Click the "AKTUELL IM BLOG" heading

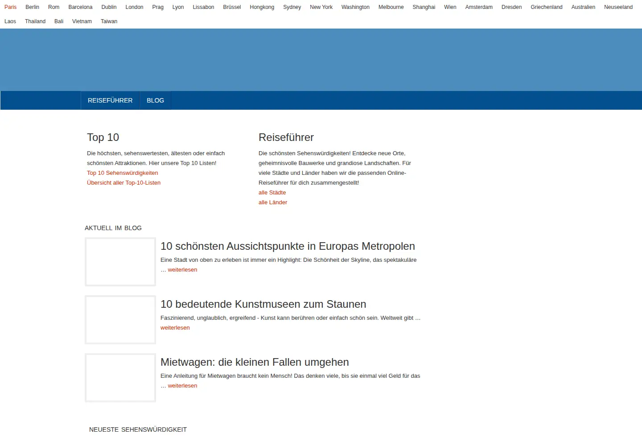(x=113, y=228)
